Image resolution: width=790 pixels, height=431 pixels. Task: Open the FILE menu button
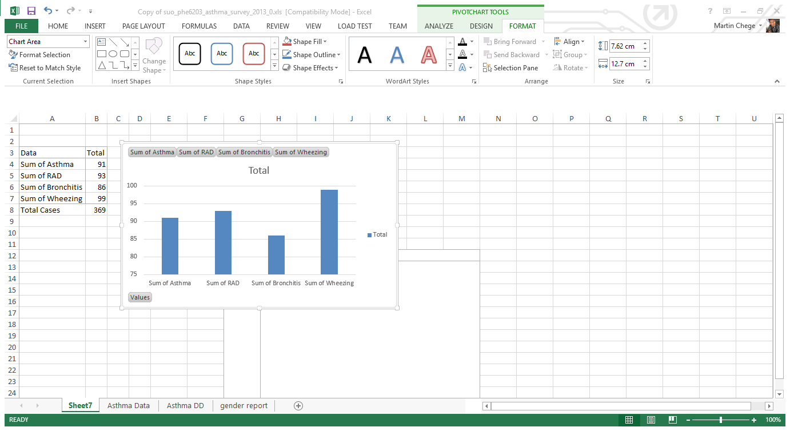(21, 26)
